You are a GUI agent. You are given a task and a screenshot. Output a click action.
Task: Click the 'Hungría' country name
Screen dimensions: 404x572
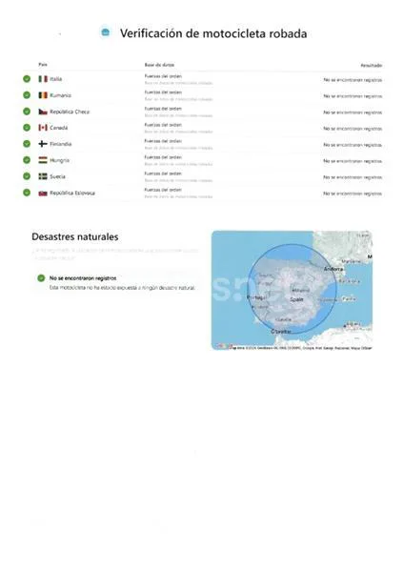point(59,160)
